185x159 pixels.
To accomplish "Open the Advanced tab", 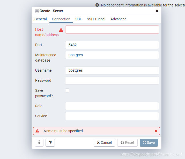I will [119, 19].
